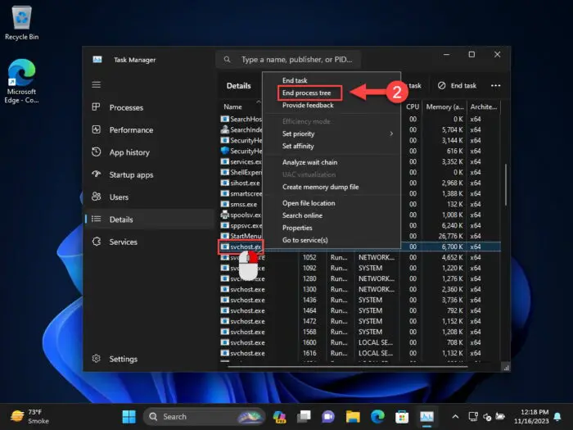The width and height of the screenshot is (573, 430).
Task: Choose End process tree in context menu
Action: [x=306, y=93]
